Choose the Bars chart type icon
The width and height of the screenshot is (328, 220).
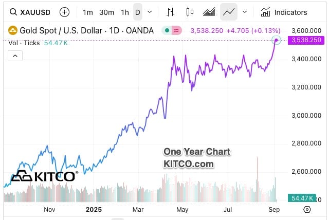(171, 12)
